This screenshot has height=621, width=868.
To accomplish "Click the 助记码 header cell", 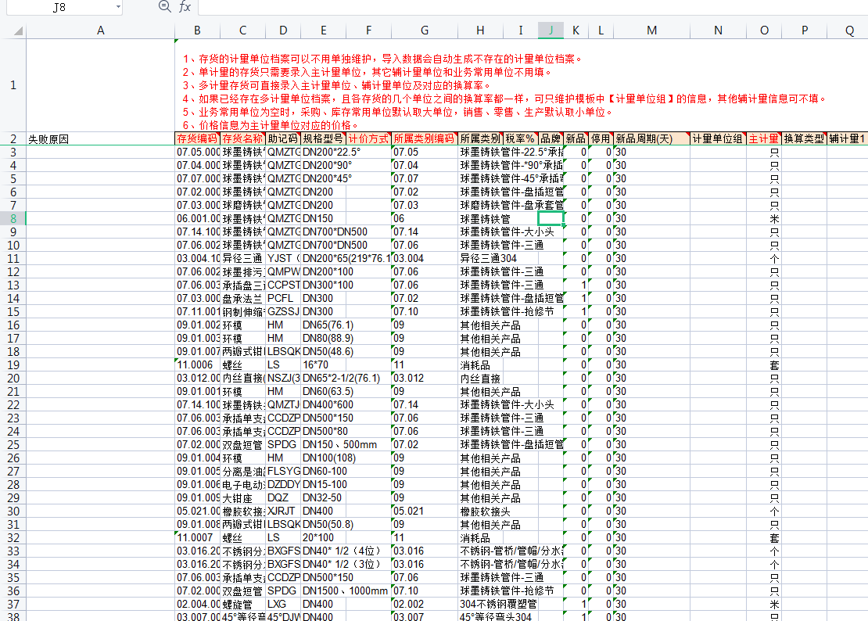I will click(283, 139).
